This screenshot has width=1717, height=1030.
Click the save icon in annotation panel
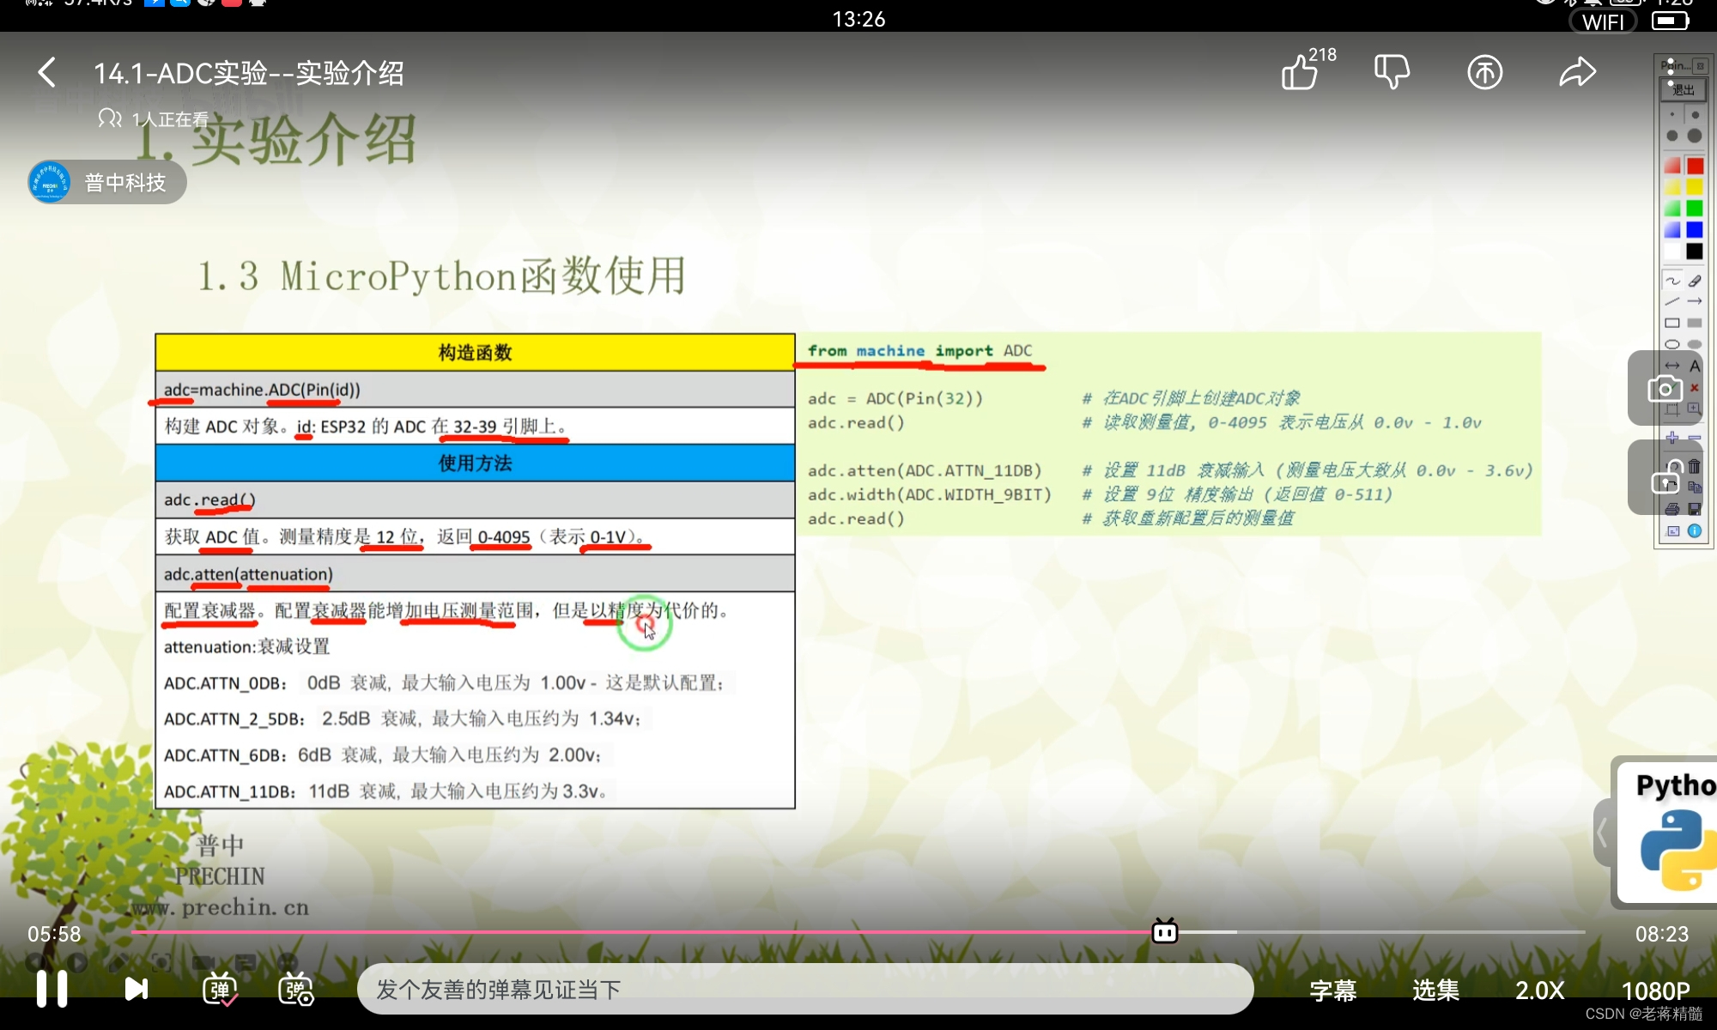pos(1696,509)
